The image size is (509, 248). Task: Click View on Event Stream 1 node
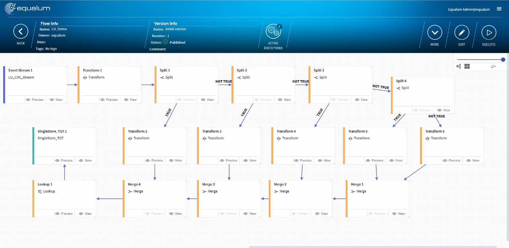click(56, 100)
